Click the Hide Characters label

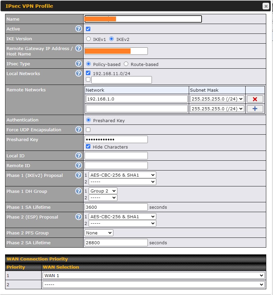click(110, 147)
